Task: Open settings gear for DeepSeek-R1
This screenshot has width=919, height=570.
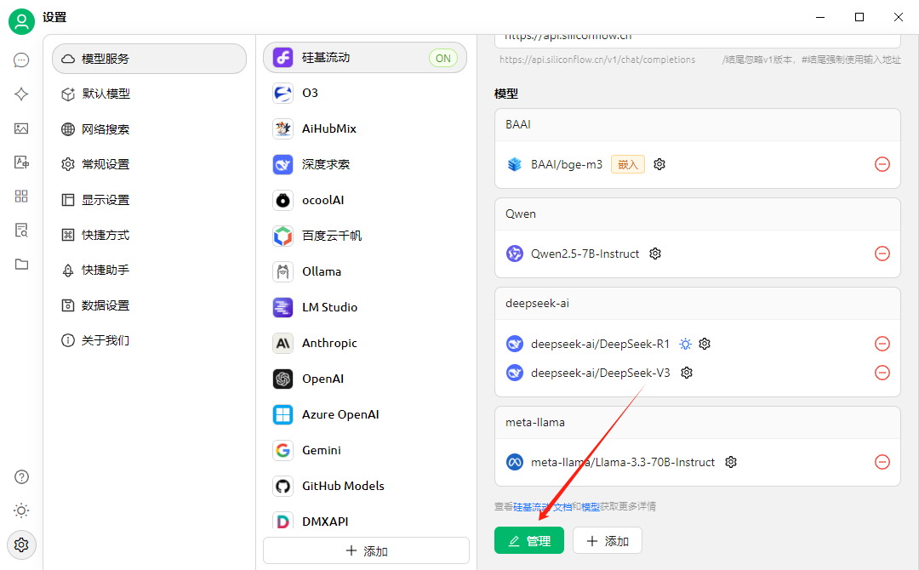Action: tap(705, 344)
